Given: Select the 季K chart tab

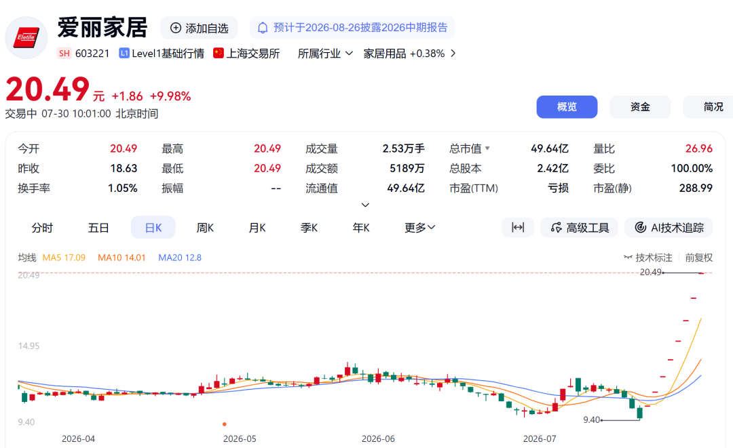Looking at the screenshot, I should [x=309, y=227].
